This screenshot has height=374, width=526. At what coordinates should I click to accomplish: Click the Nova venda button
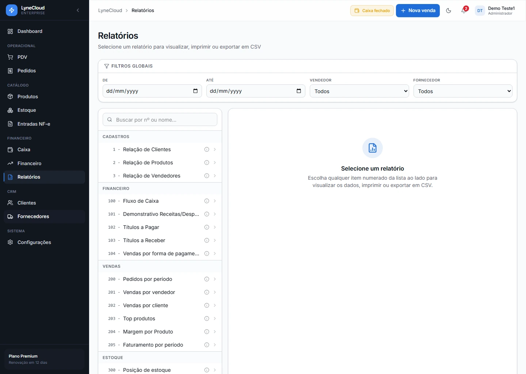tap(418, 11)
